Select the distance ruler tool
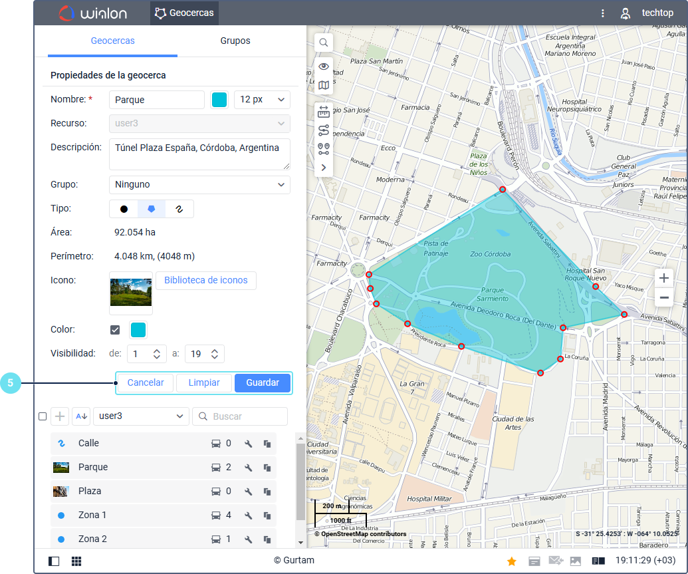 click(324, 111)
